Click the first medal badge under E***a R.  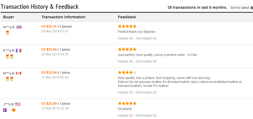pos(7,57)
